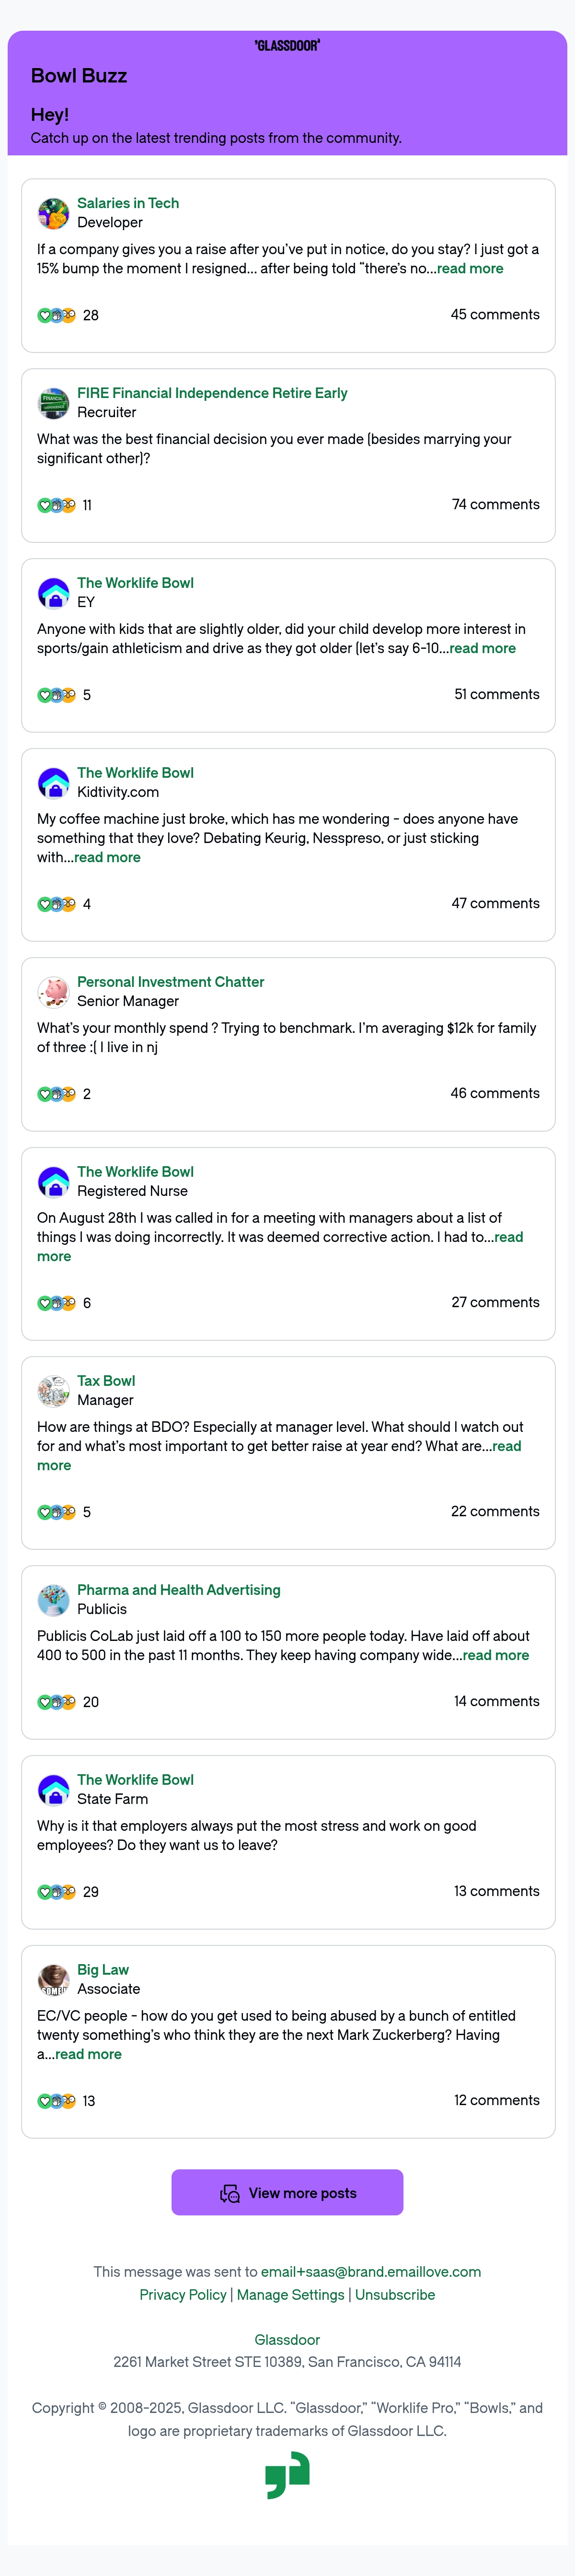Open the Unsubscribe link
575x2576 pixels.
point(395,2295)
